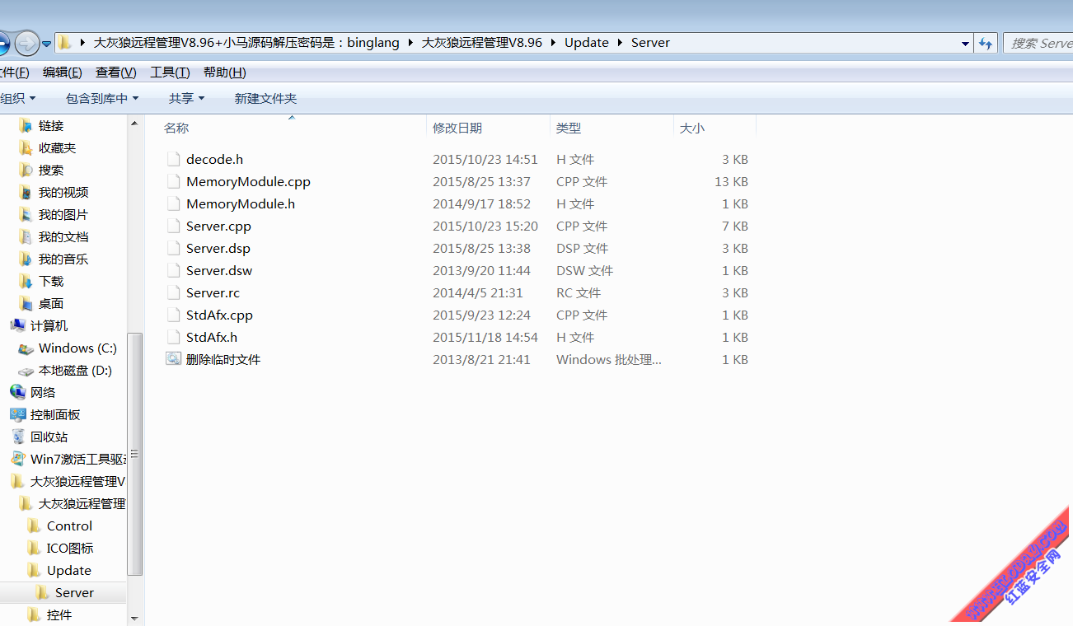Click the search box in explorer
The width and height of the screenshot is (1073, 626).
[x=1038, y=43]
